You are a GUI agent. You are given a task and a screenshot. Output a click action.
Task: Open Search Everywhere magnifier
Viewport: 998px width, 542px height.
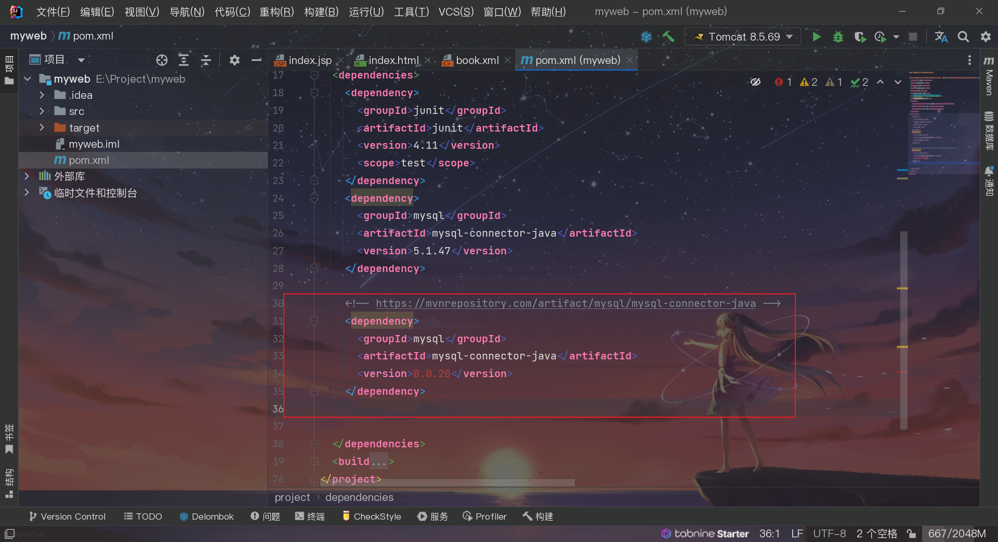pos(963,37)
